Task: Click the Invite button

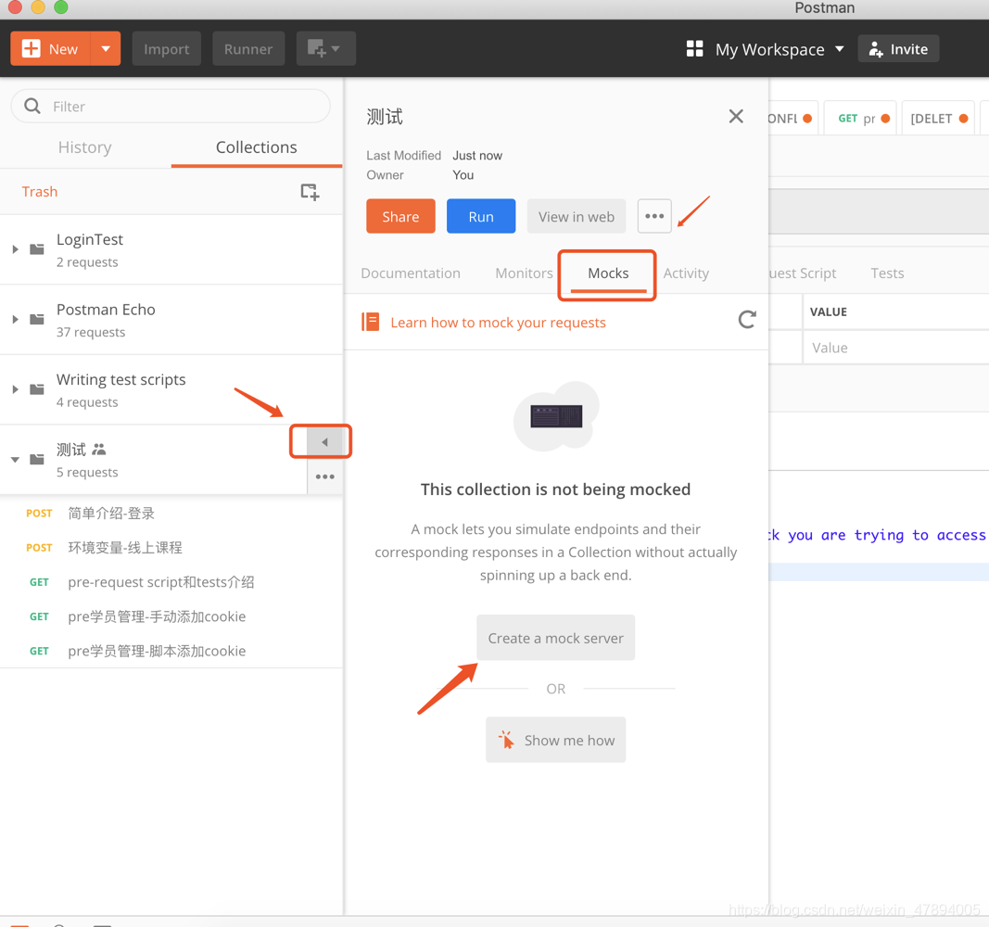Action: coord(898,48)
